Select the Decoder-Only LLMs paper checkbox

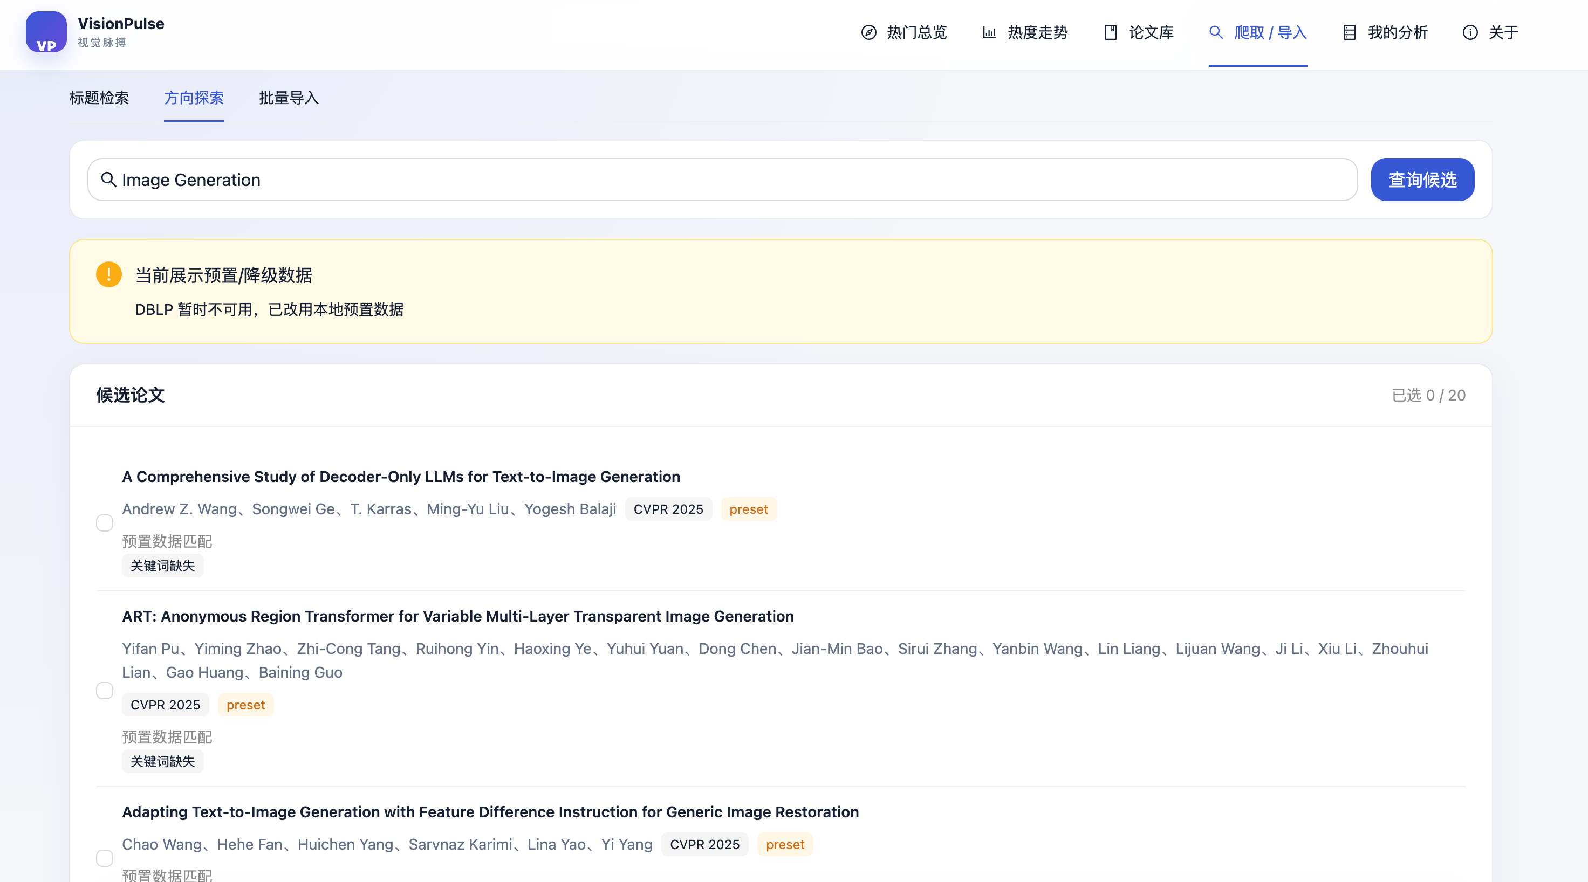[105, 523]
